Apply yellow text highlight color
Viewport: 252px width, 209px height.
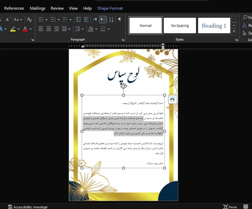pos(13,29)
